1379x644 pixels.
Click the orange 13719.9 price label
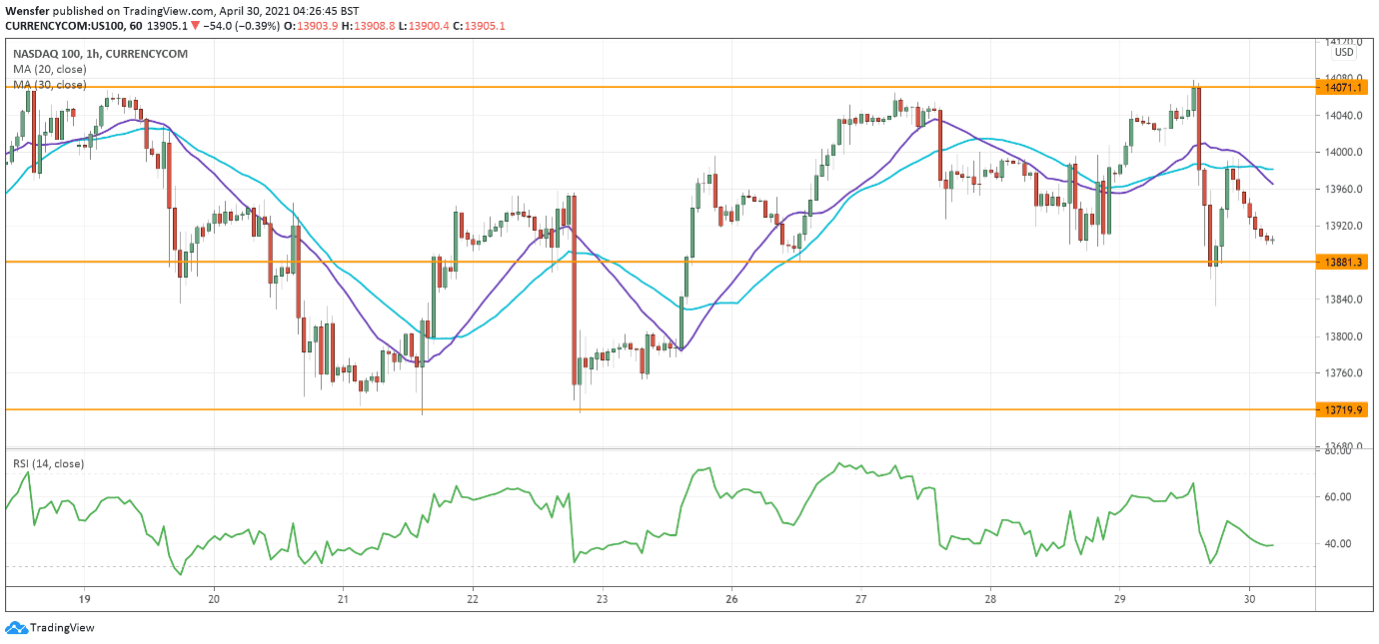[x=1343, y=409]
